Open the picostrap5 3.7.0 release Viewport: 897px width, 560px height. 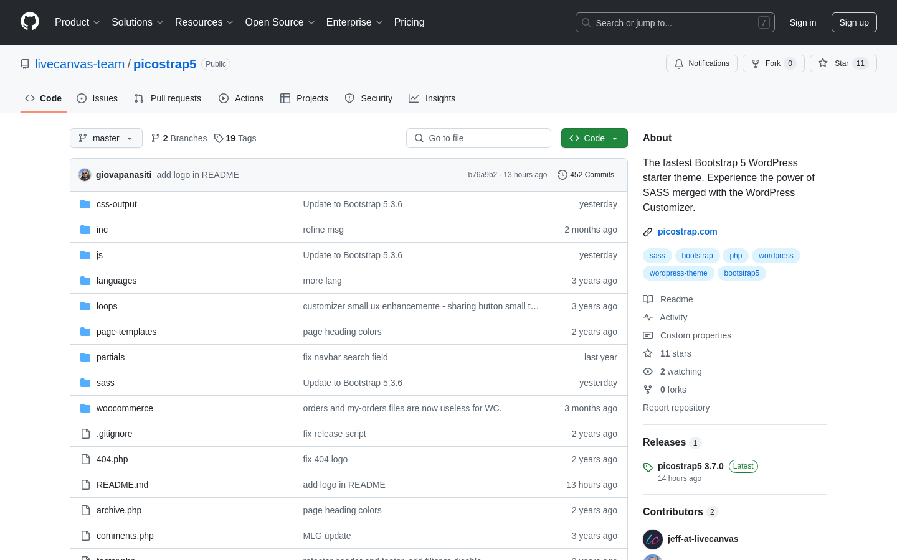691,466
